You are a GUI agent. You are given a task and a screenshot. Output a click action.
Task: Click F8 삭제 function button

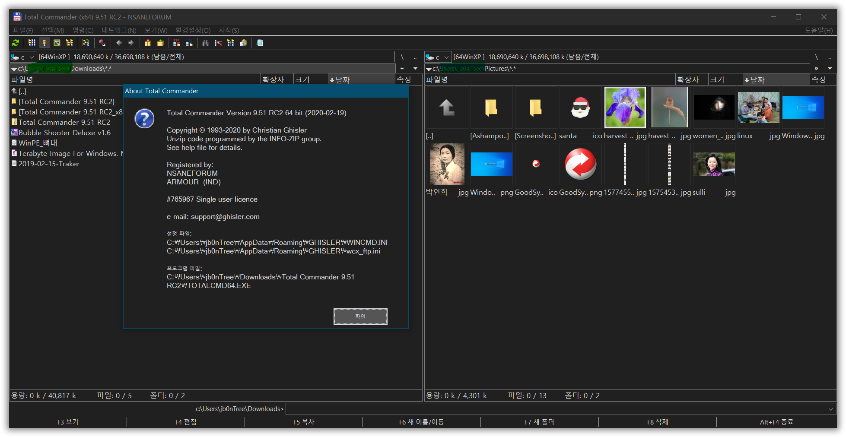click(658, 422)
